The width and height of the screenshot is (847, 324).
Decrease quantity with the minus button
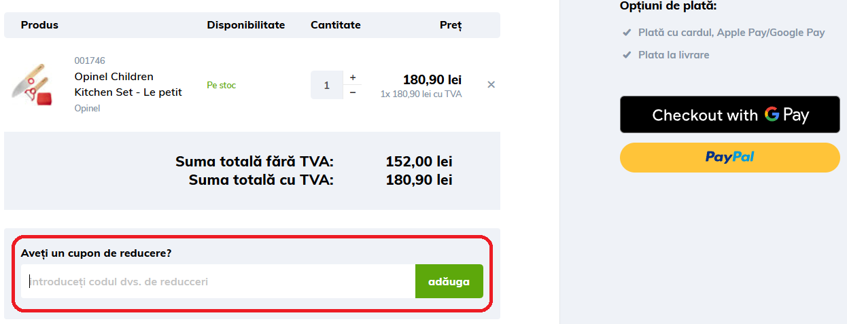[353, 92]
